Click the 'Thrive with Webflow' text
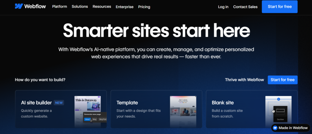312x134 pixels. click(244, 80)
